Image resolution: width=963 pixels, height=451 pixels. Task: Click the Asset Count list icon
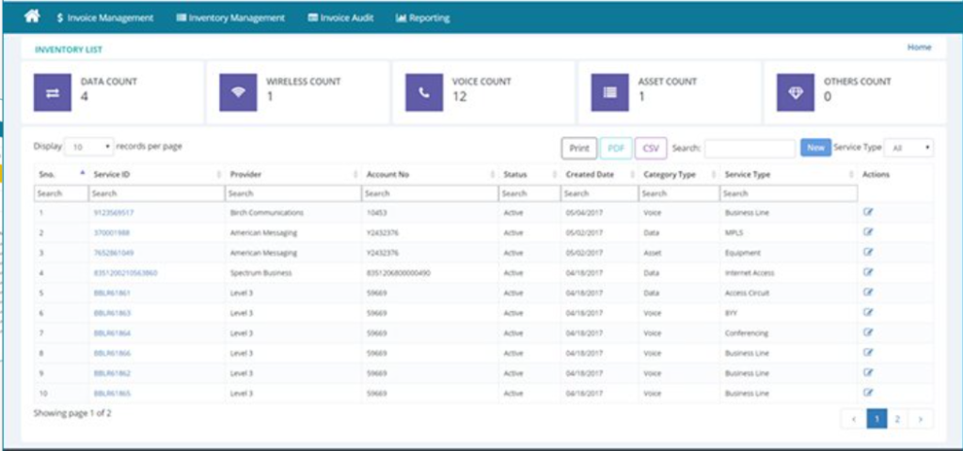(x=610, y=93)
